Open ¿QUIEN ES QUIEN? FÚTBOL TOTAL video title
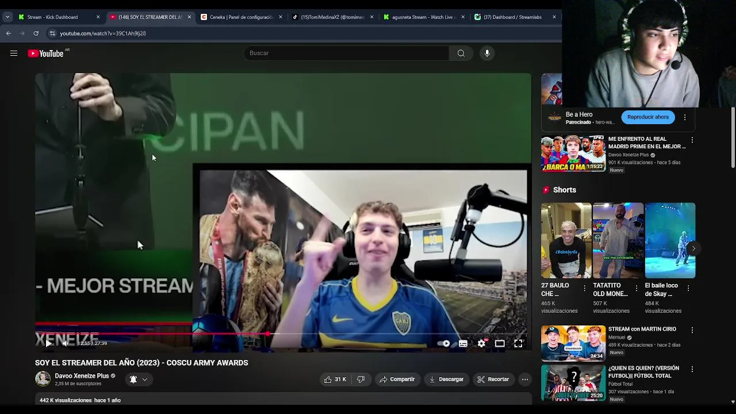This screenshot has height=414, width=736. [643, 372]
